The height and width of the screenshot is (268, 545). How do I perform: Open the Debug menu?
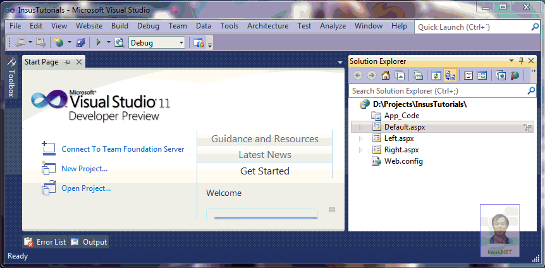coord(148,26)
